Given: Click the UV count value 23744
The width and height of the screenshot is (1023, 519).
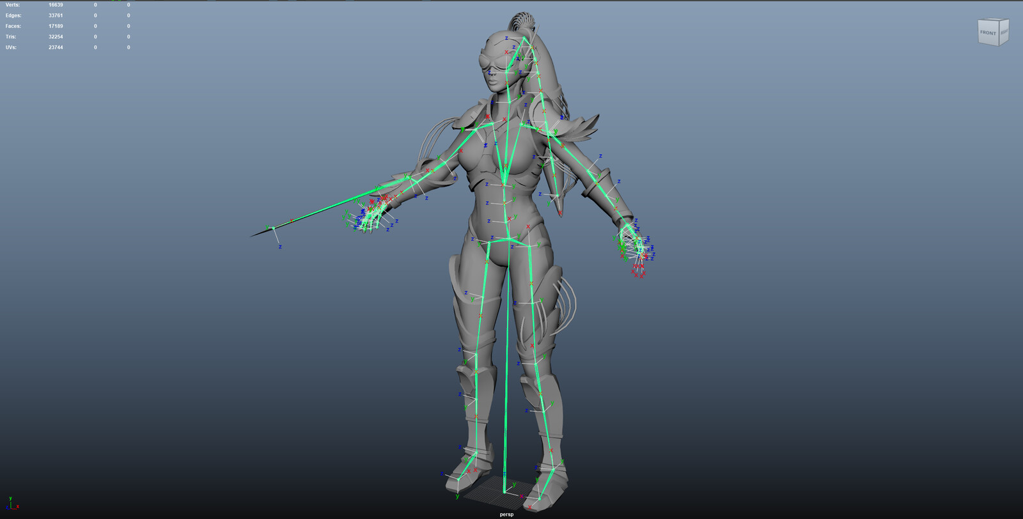Looking at the screenshot, I should click(x=56, y=47).
